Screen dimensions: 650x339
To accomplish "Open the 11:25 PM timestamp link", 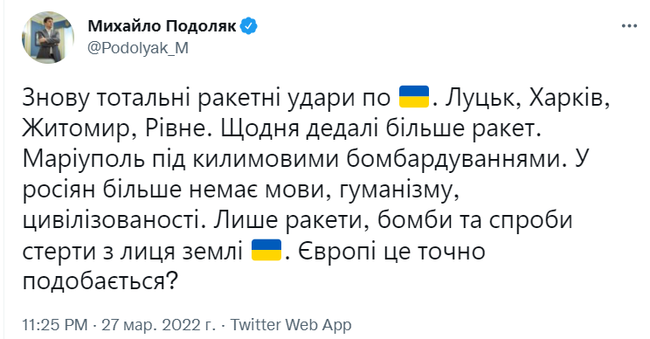I will tap(55, 325).
